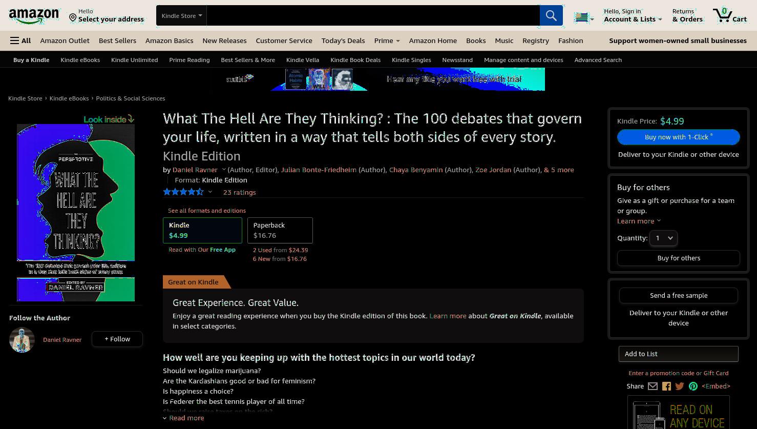Share on Pinterest icon
Image resolution: width=757 pixels, height=429 pixels.
click(693, 386)
